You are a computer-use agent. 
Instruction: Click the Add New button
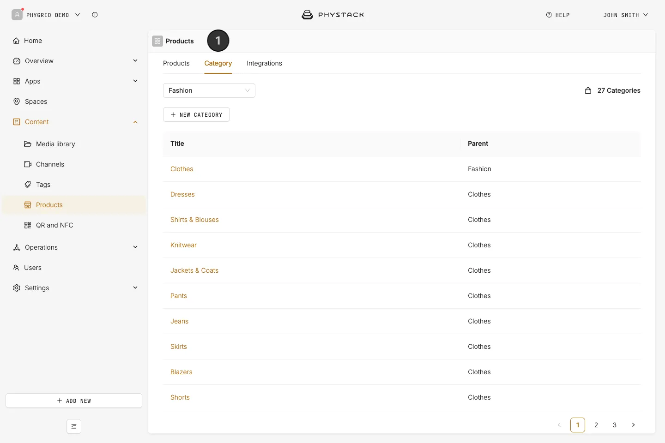(x=74, y=401)
